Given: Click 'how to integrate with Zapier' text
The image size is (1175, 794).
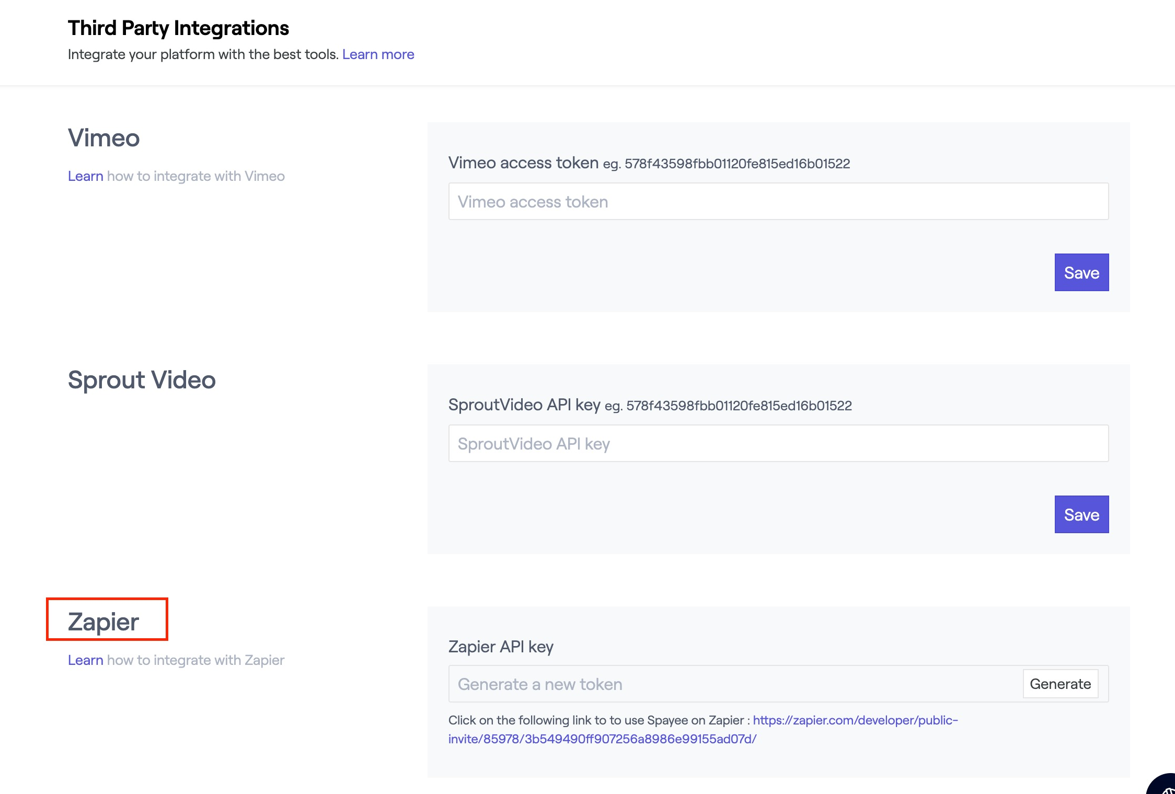Looking at the screenshot, I should click(x=196, y=660).
